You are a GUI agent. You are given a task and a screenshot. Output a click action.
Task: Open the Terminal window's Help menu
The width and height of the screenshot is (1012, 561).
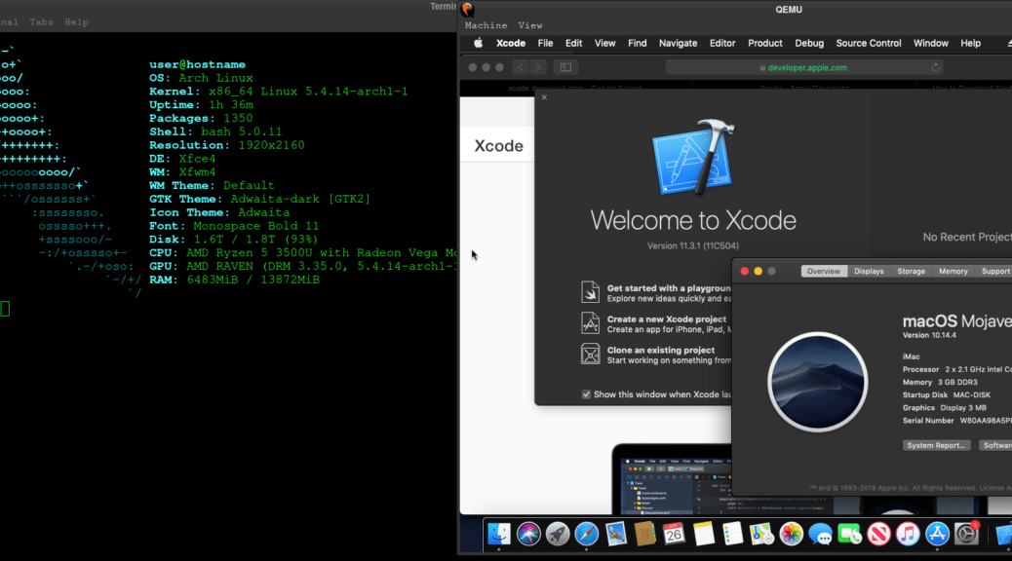[x=76, y=22]
